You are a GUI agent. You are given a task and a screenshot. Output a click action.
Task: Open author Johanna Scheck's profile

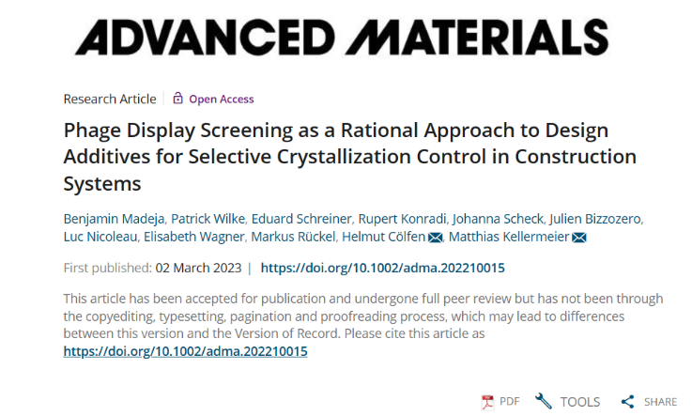click(498, 219)
